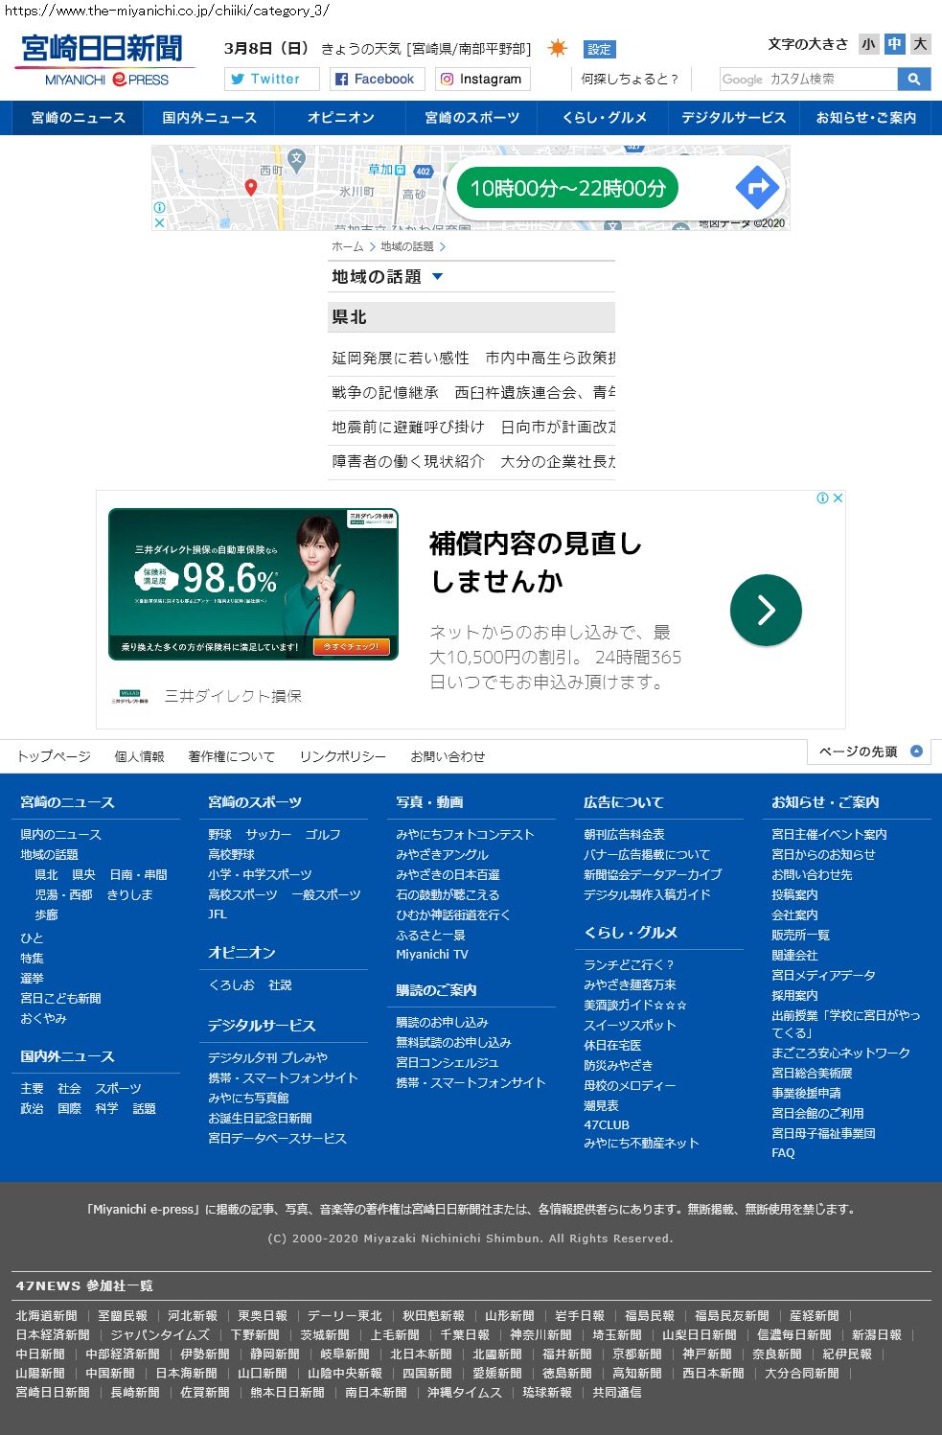Click the sunny weather icon
This screenshot has width=942, height=1435.
tap(558, 48)
